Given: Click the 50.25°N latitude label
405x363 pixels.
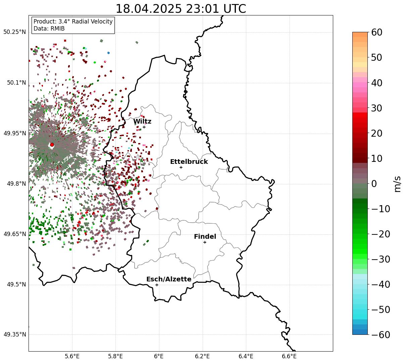Looking at the screenshot, I should pos(14,32).
